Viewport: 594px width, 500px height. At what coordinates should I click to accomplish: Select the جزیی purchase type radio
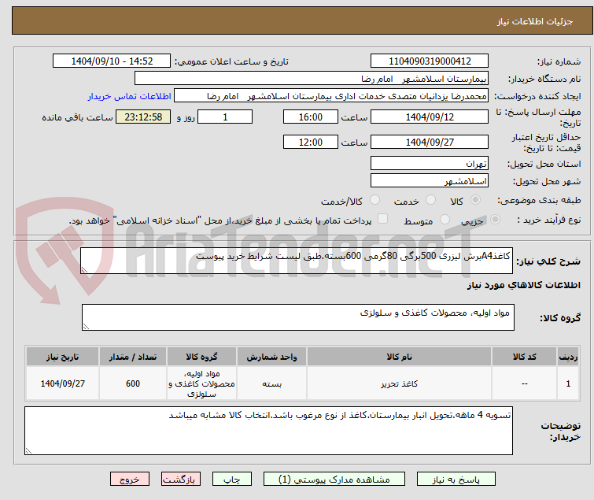[495, 220]
